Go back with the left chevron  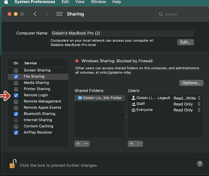(35, 14)
